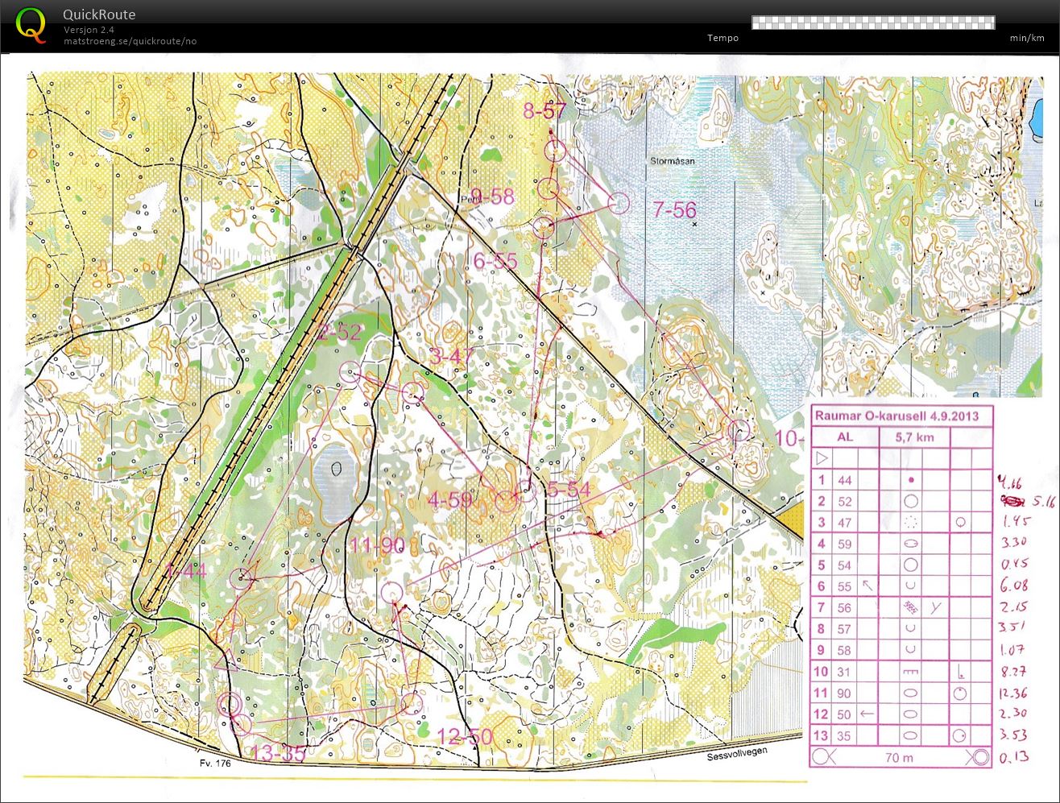Click the left arrow symbol in row 12
This screenshot has width=1060, height=803.
867,714
